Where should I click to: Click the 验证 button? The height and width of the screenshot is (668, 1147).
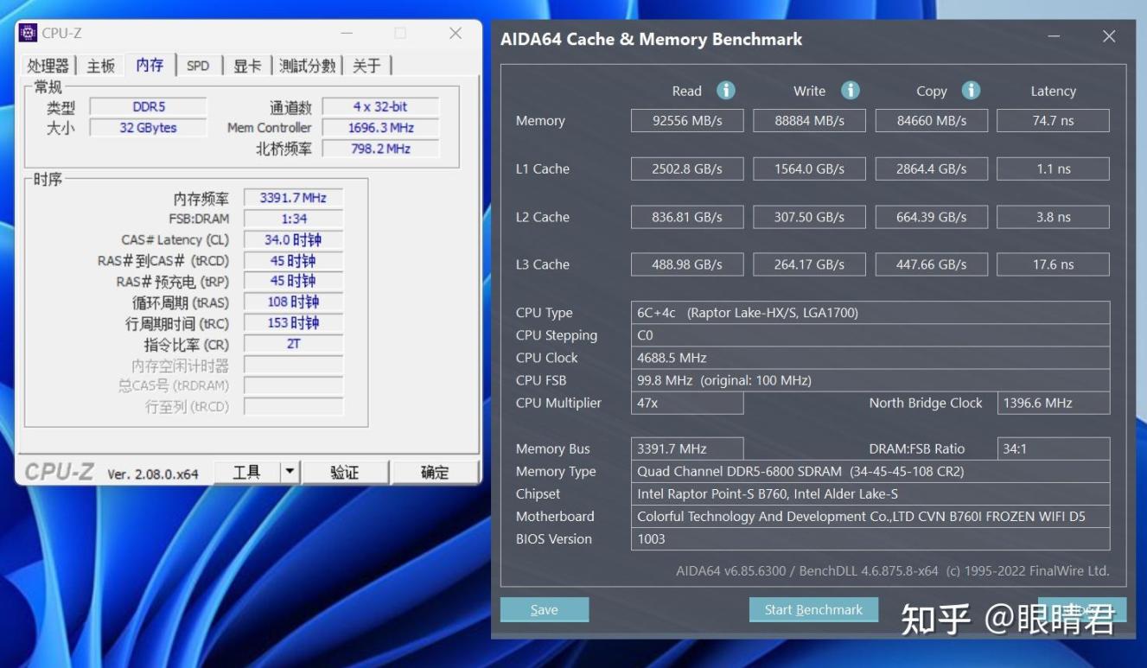[x=344, y=472]
